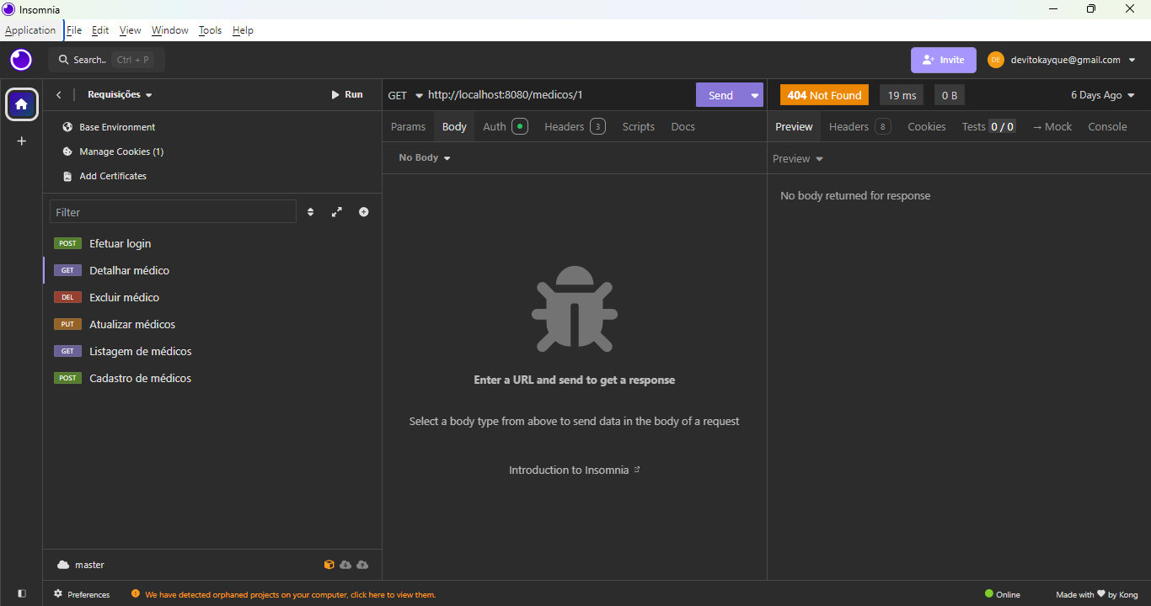Go back using the left chevron beside Requisições
Image resolution: width=1151 pixels, height=606 pixels.
(58, 95)
